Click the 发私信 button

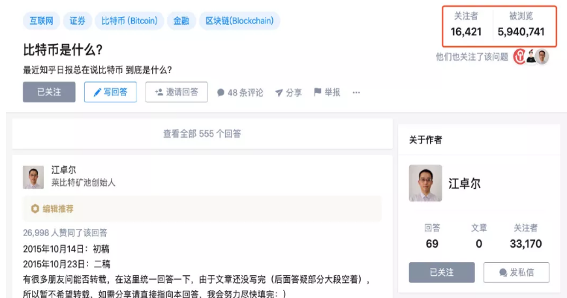click(516, 273)
